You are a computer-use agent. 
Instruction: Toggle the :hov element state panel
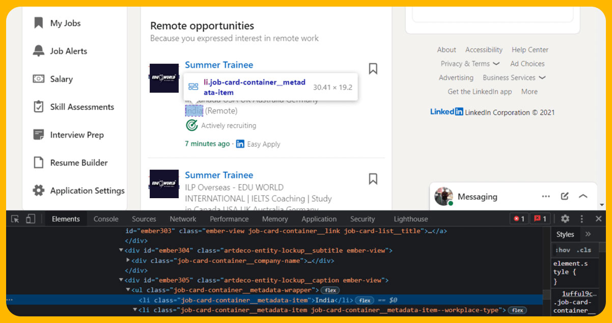(x=563, y=250)
